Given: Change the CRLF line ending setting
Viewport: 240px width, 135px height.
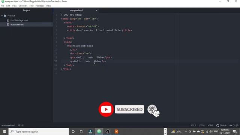Looking at the screenshot, I should [193, 125].
